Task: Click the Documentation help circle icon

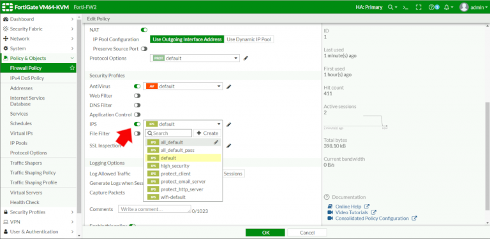Action: pos(327,197)
